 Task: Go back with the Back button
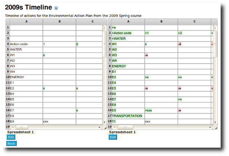point(11,143)
